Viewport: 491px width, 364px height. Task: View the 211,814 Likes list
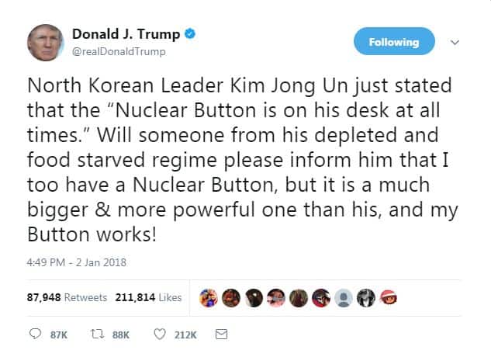click(x=148, y=297)
